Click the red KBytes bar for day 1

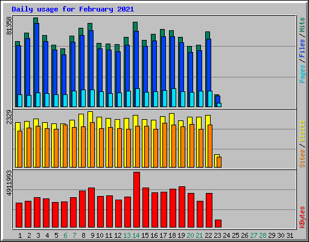point(19,215)
